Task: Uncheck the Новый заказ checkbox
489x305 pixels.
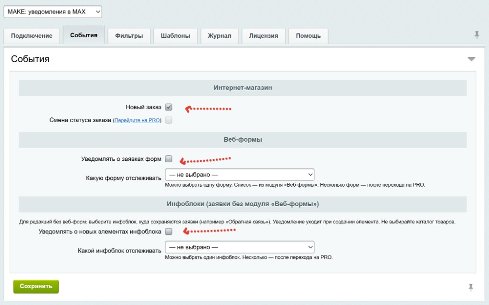Action: click(169, 107)
